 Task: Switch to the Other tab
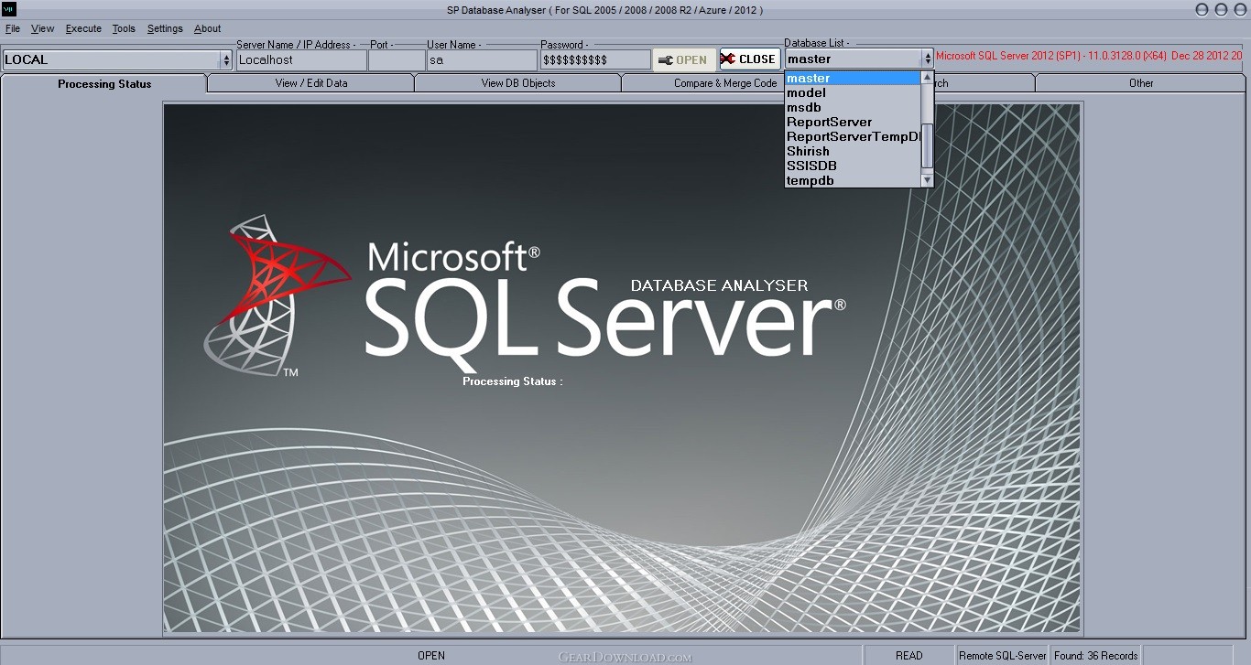pyautogui.click(x=1141, y=83)
